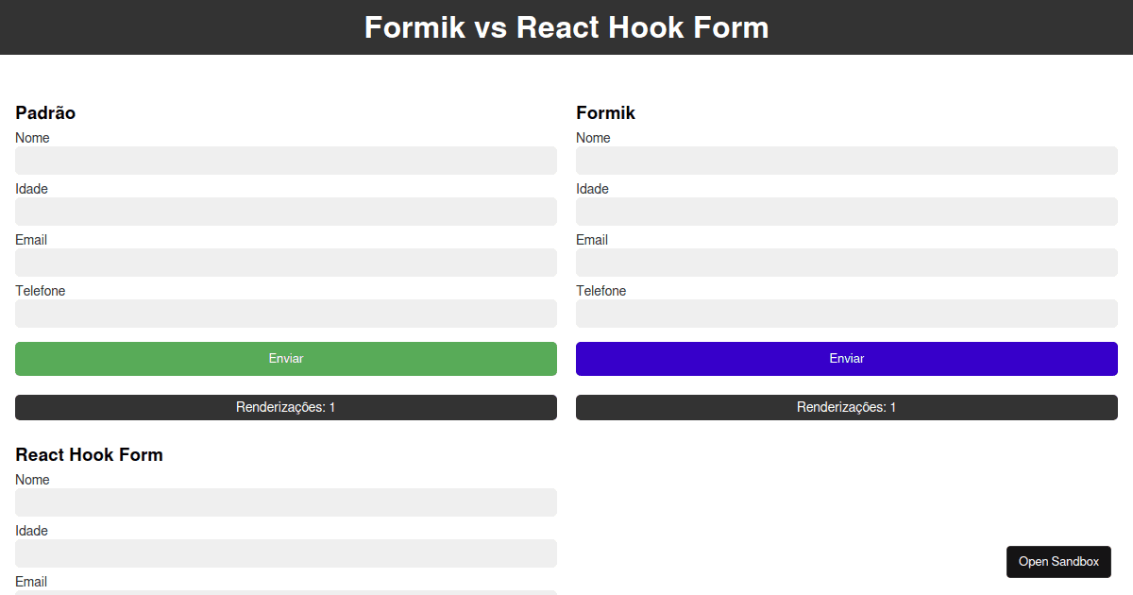Select the Nome field in the Formik form

[846, 161]
